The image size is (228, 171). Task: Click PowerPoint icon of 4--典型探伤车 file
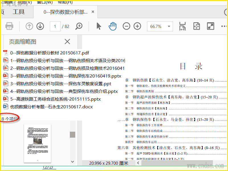pos(6,91)
